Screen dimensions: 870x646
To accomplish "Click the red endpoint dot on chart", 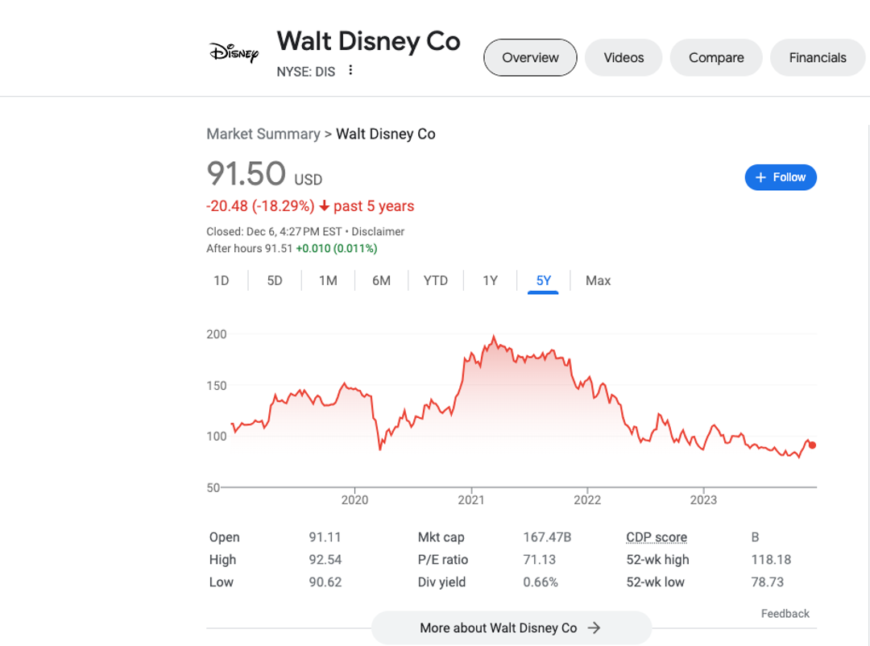I will point(812,445).
